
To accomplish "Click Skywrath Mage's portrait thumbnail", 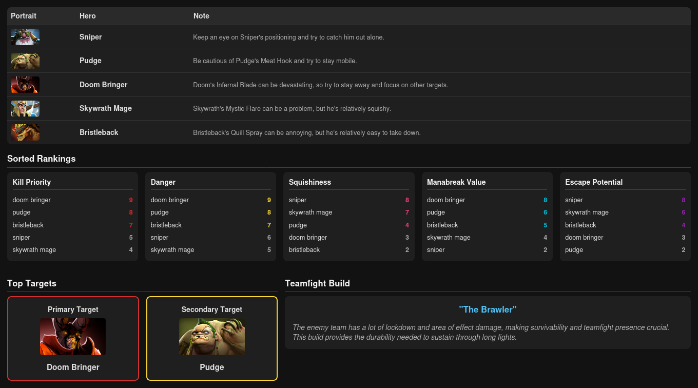I will click(25, 108).
